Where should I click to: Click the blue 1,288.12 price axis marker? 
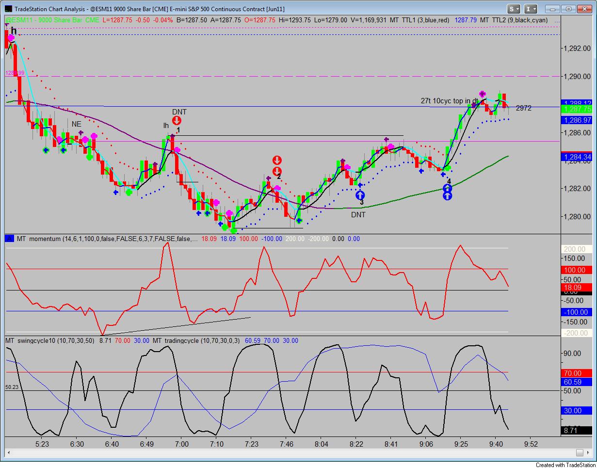click(576, 103)
